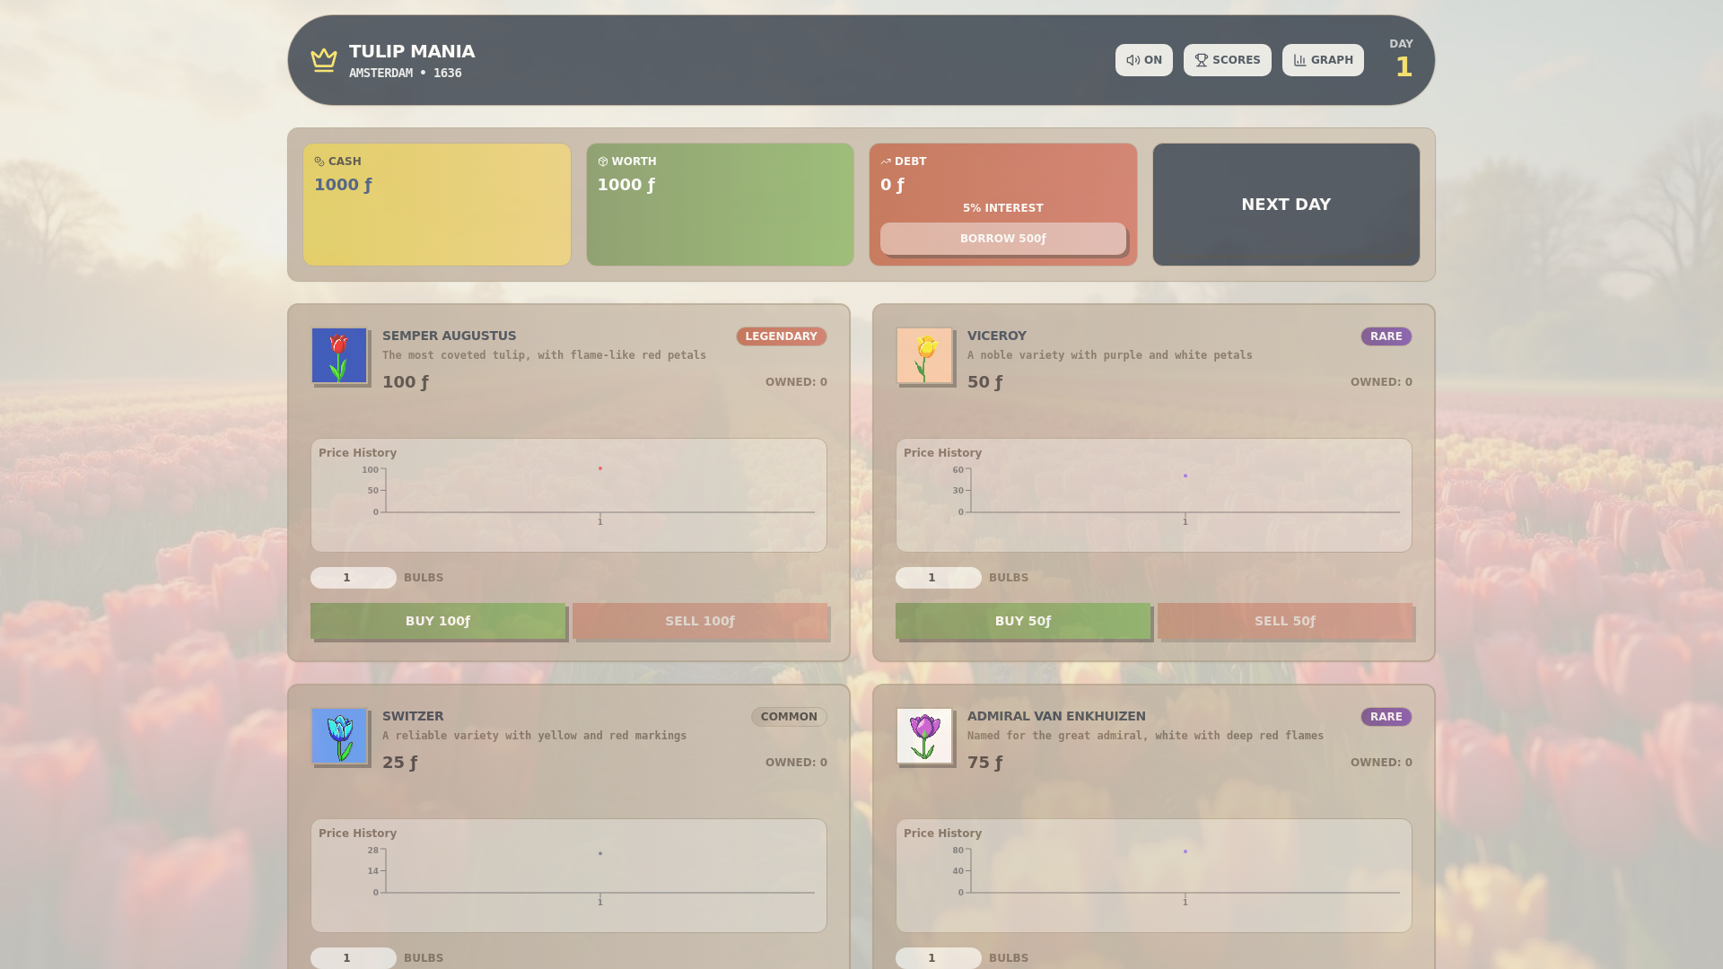Click BORROW 500ƒ at 5% interest

click(x=1002, y=239)
